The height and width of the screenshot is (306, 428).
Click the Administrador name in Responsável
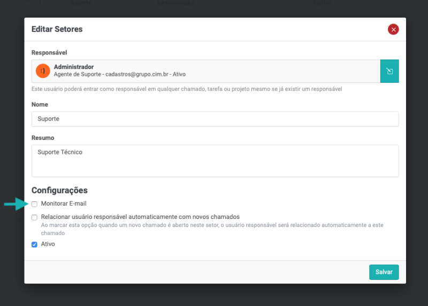coord(74,67)
